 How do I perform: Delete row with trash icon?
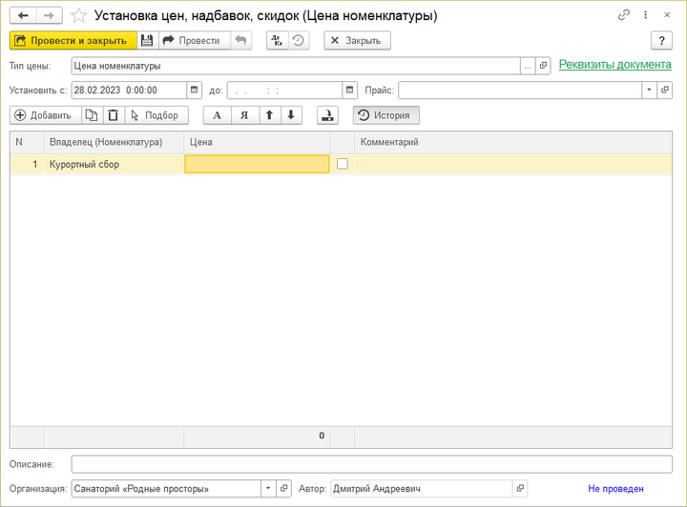click(113, 115)
